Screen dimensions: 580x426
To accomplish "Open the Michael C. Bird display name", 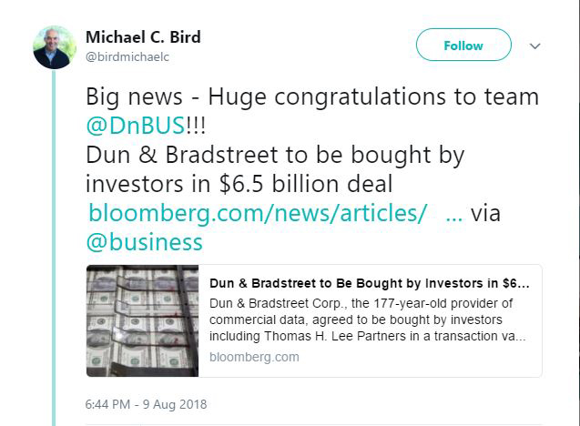I will [143, 37].
